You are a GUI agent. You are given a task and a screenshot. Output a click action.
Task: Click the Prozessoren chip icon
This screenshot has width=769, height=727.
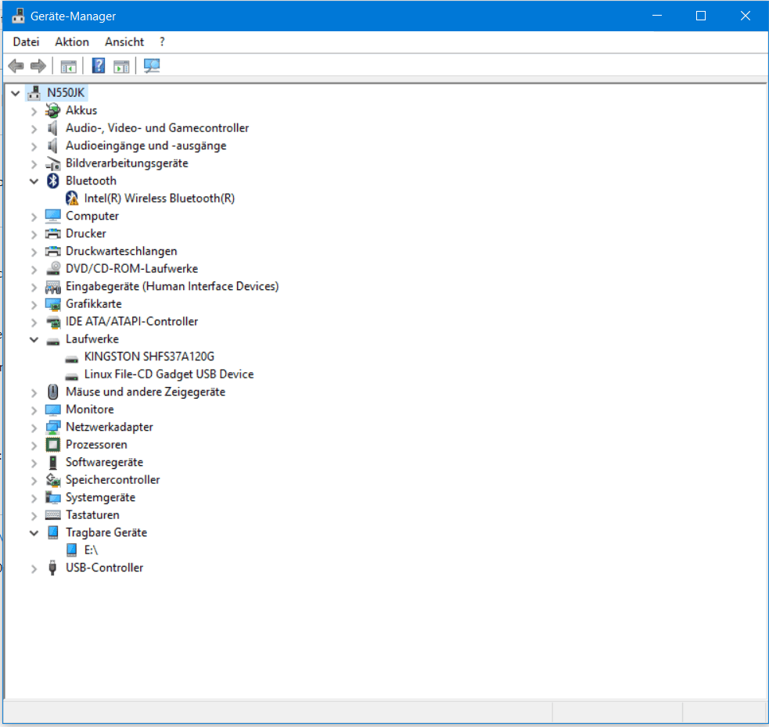[53, 445]
